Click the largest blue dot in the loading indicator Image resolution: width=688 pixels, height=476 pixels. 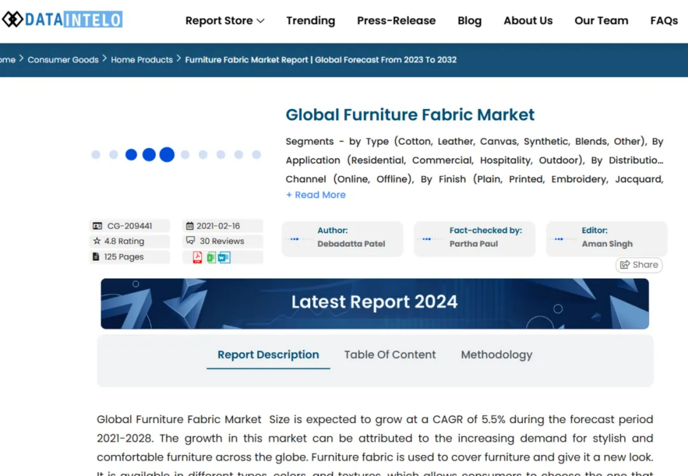pos(167,155)
